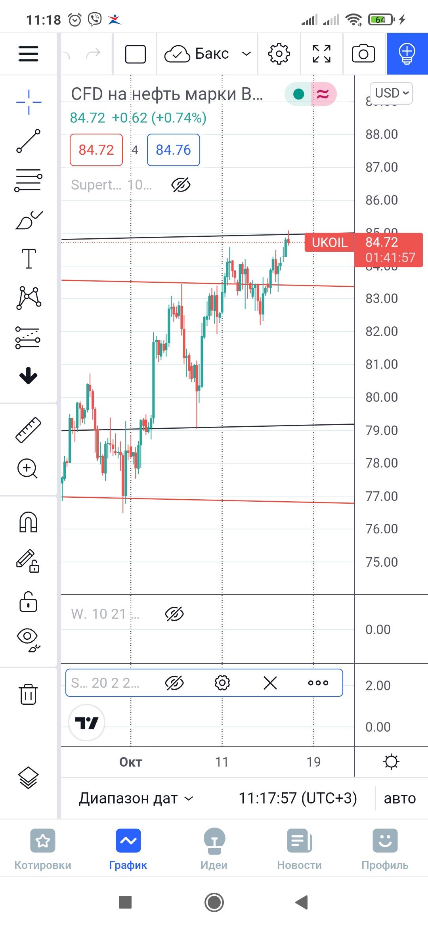The height and width of the screenshot is (928, 428).
Task: Enter fullscreen chart mode
Action: [x=321, y=54]
